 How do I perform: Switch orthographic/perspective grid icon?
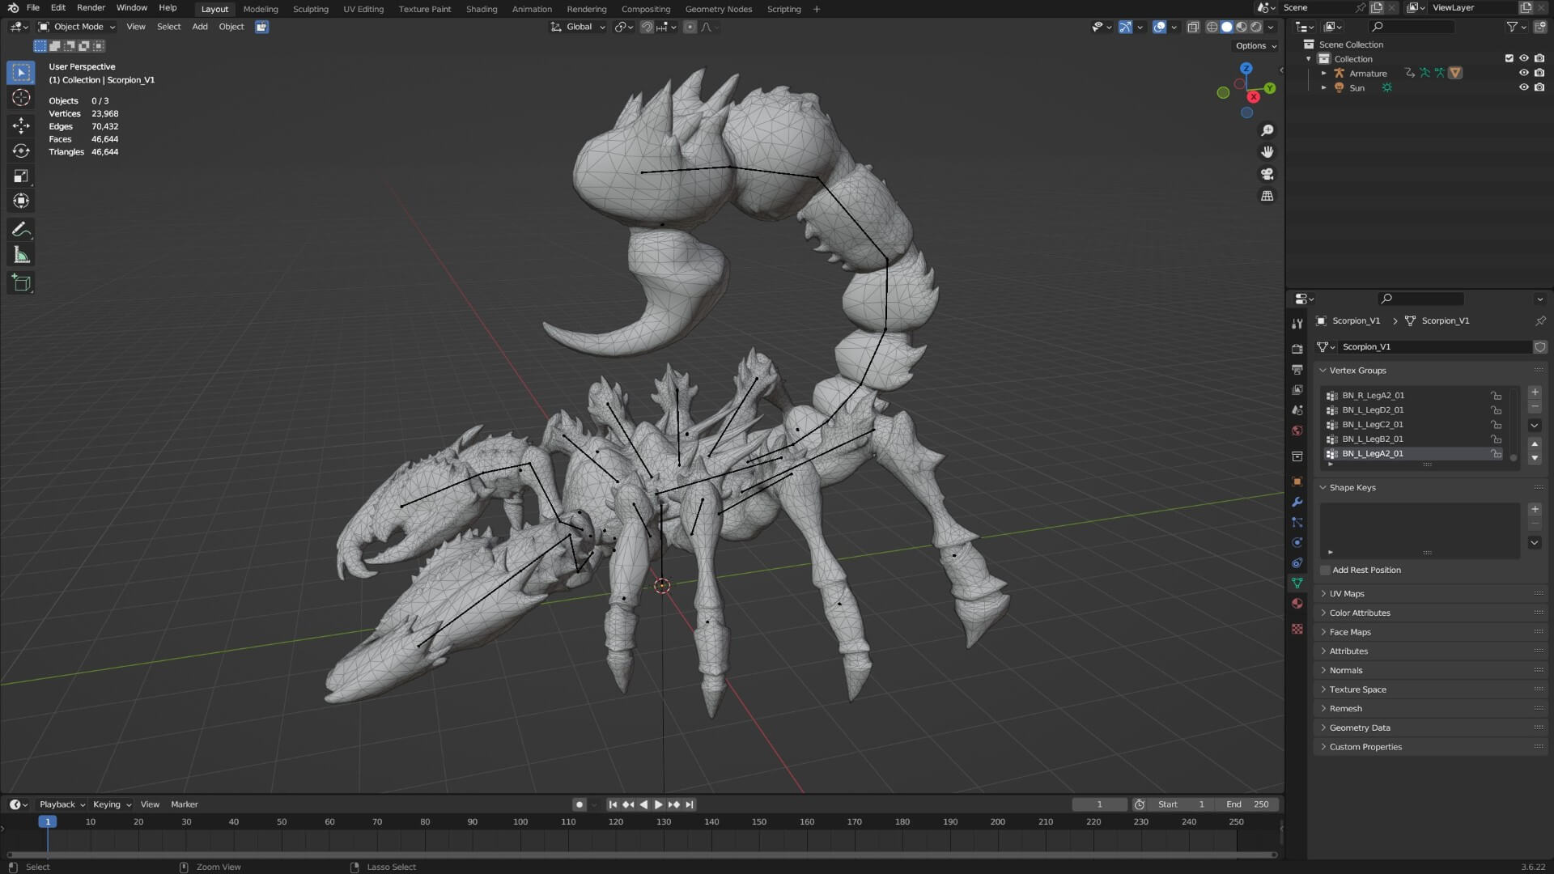tap(1267, 196)
